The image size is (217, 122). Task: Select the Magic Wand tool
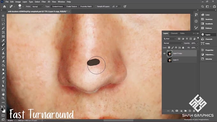3,28
